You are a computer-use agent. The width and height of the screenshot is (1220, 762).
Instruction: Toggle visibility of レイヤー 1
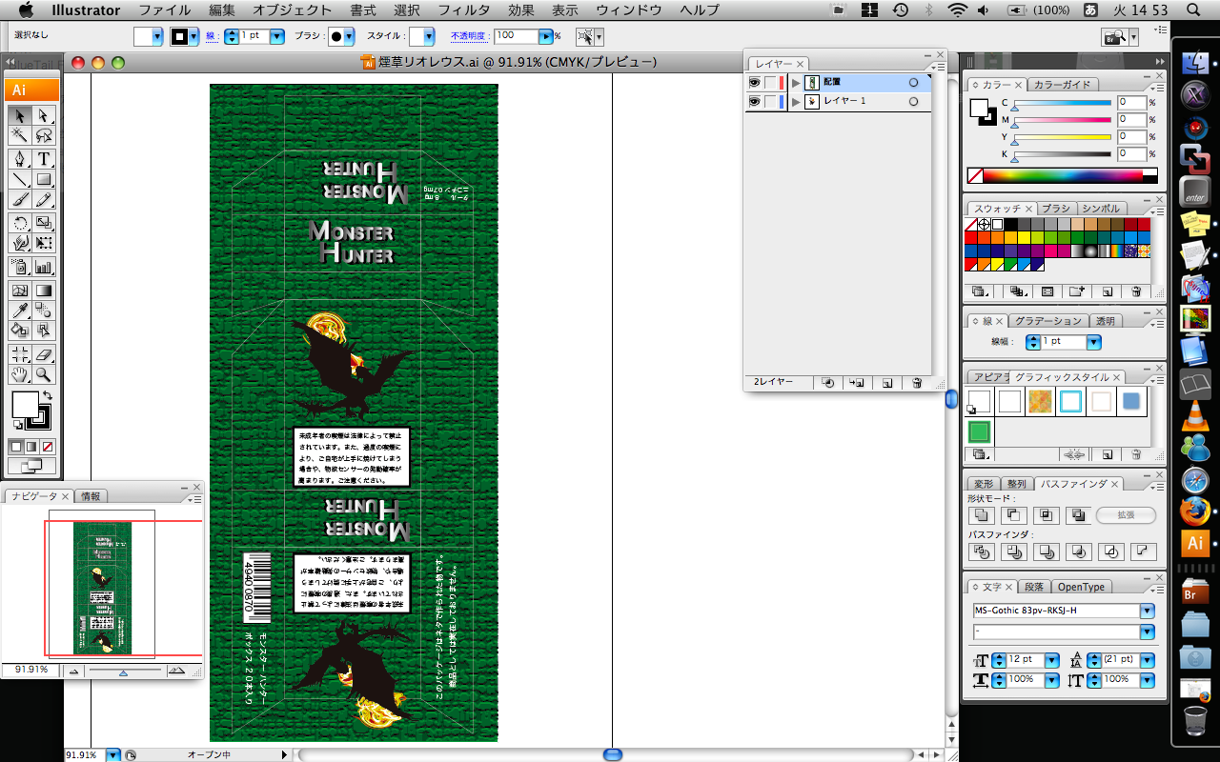pyautogui.click(x=754, y=102)
